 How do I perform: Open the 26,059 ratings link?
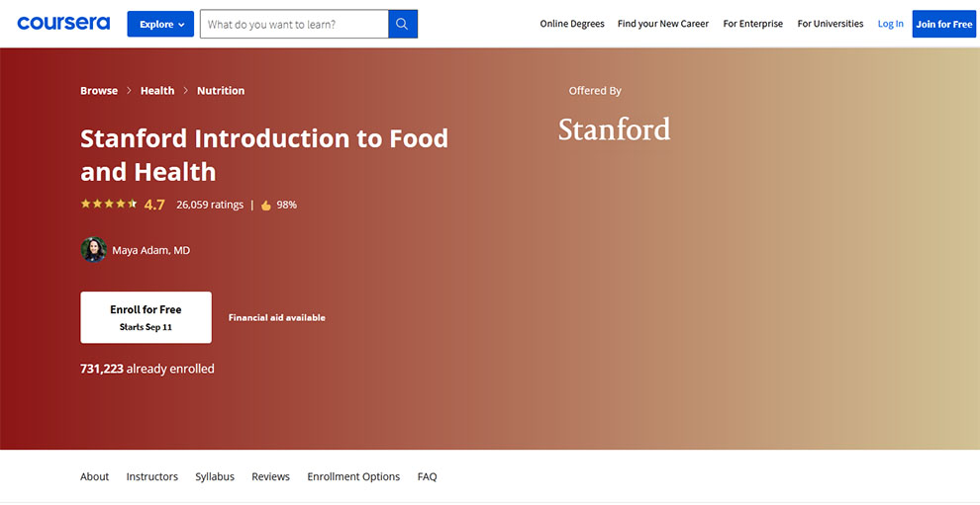(x=210, y=205)
